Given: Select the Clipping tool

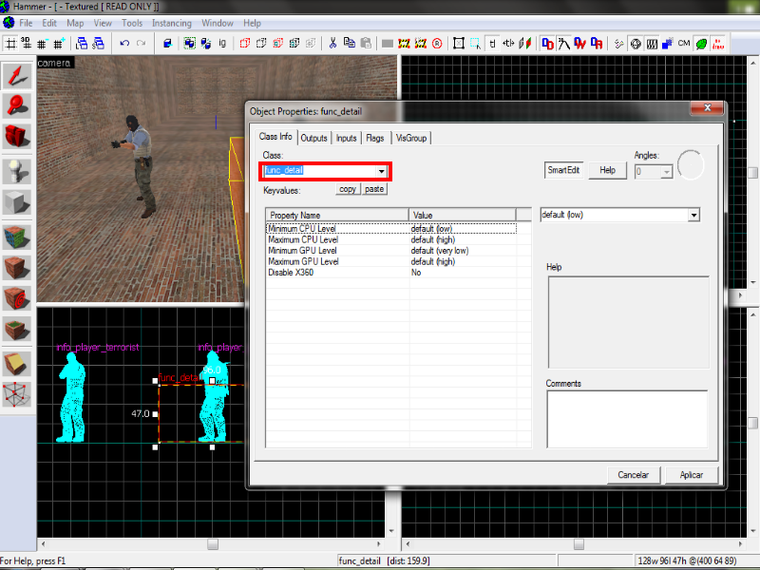Looking at the screenshot, I should [x=17, y=364].
